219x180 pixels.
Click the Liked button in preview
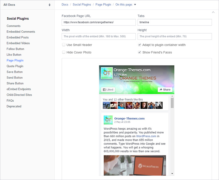[x=108, y=90]
